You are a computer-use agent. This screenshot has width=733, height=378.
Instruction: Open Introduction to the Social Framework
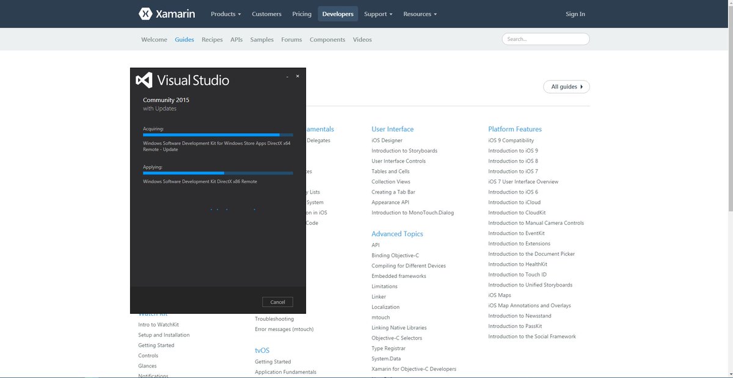click(x=532, y=336)
